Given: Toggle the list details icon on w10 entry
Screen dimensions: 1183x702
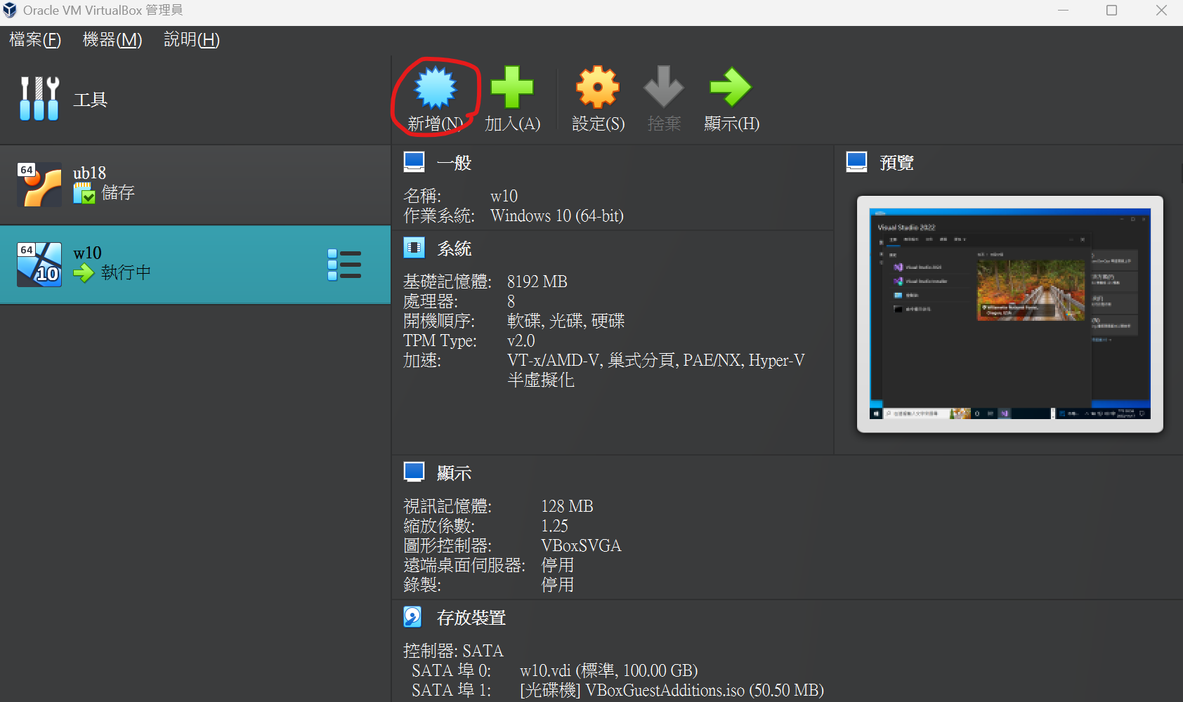Looking at the screenshot, I should [x=345, y=265].
